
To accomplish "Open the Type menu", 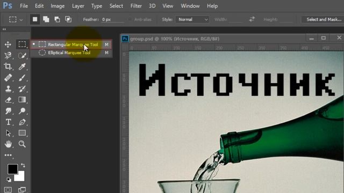I will 97,6.
